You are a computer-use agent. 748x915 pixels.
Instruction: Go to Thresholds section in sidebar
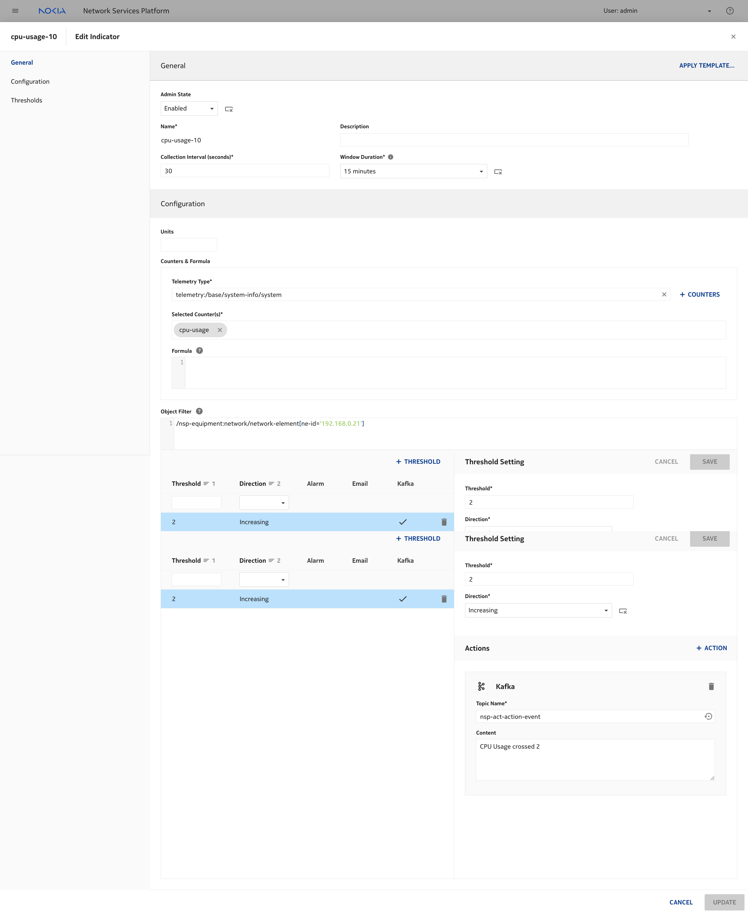pos(27,100)
